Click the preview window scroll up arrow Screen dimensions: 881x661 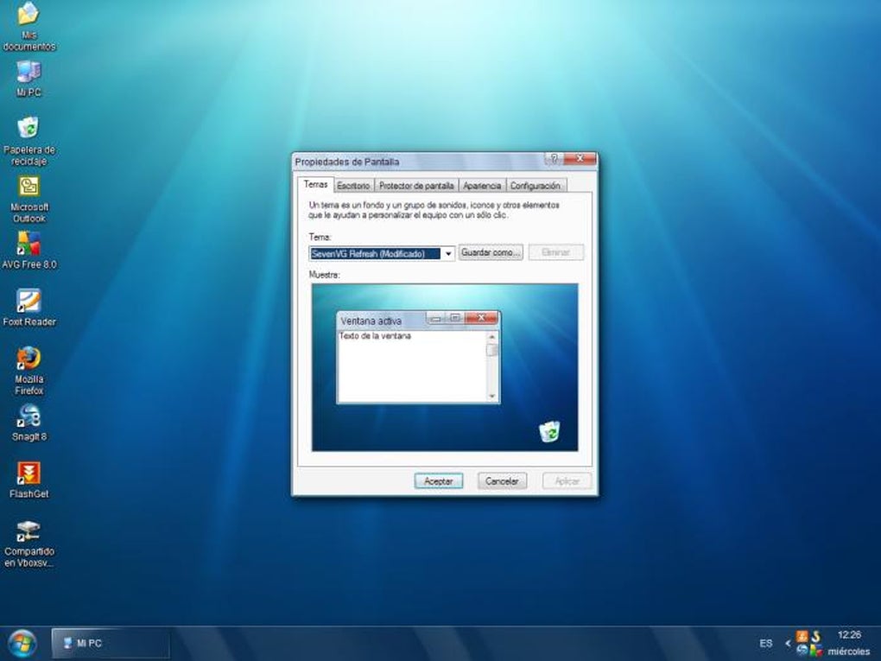492,337
